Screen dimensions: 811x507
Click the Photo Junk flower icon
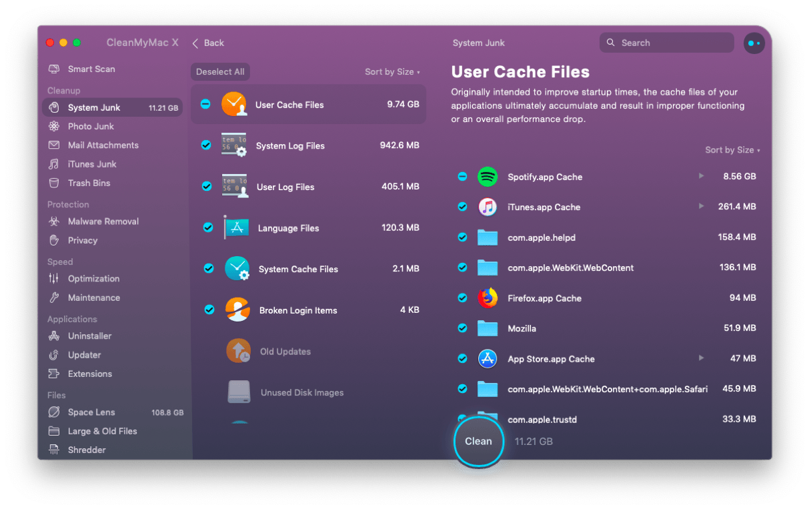(54, 126)
